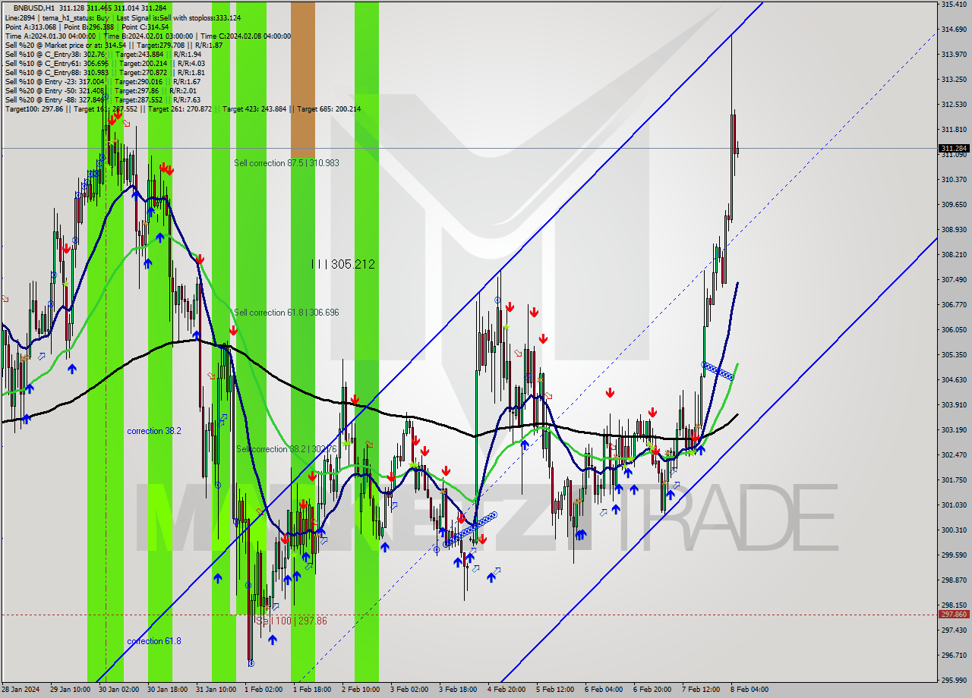
Task: Click 308.210 on the price axis
Action: (x=954, y=255)
